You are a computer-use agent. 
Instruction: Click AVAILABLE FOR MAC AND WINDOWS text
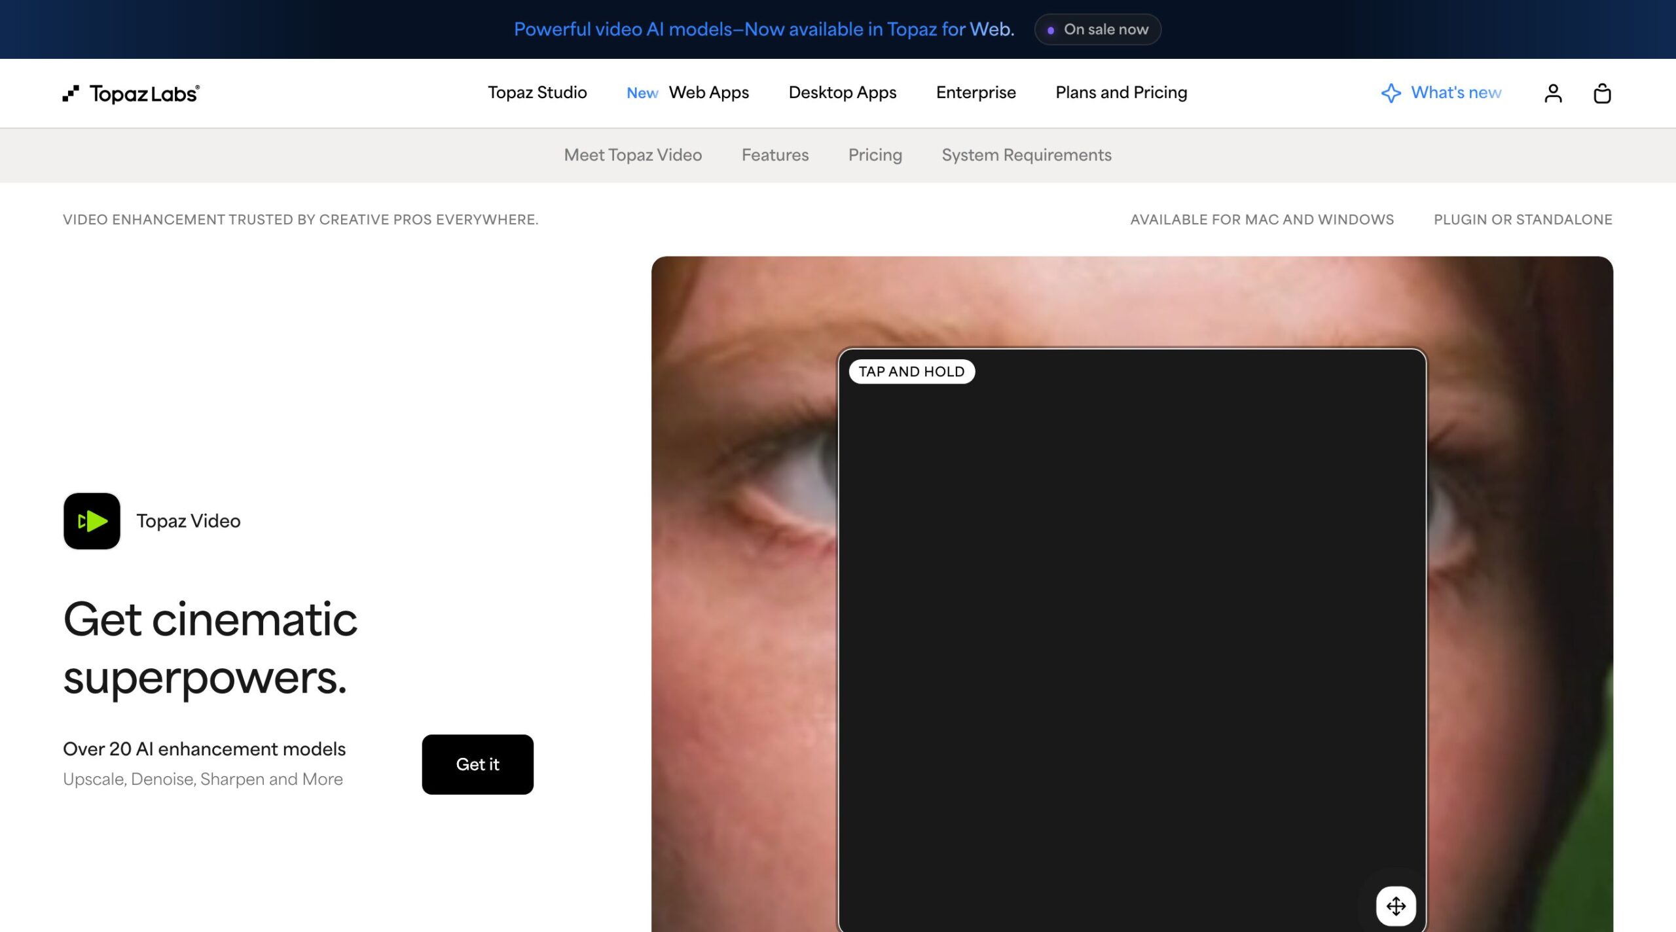1262,219
